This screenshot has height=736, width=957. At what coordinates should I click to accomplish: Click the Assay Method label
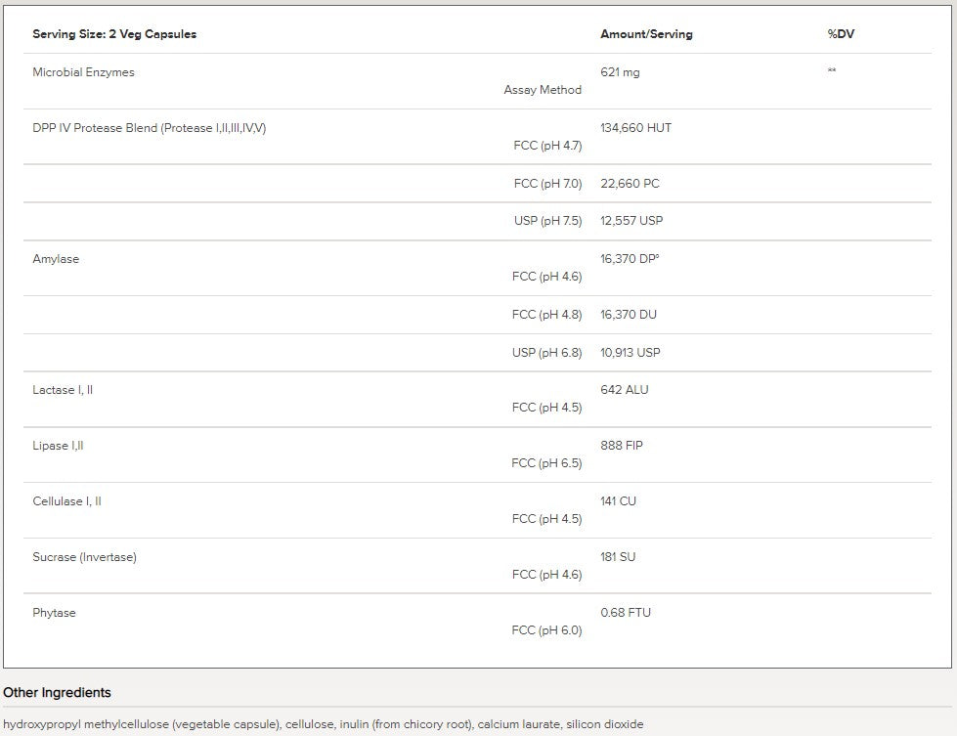point(543,90)
